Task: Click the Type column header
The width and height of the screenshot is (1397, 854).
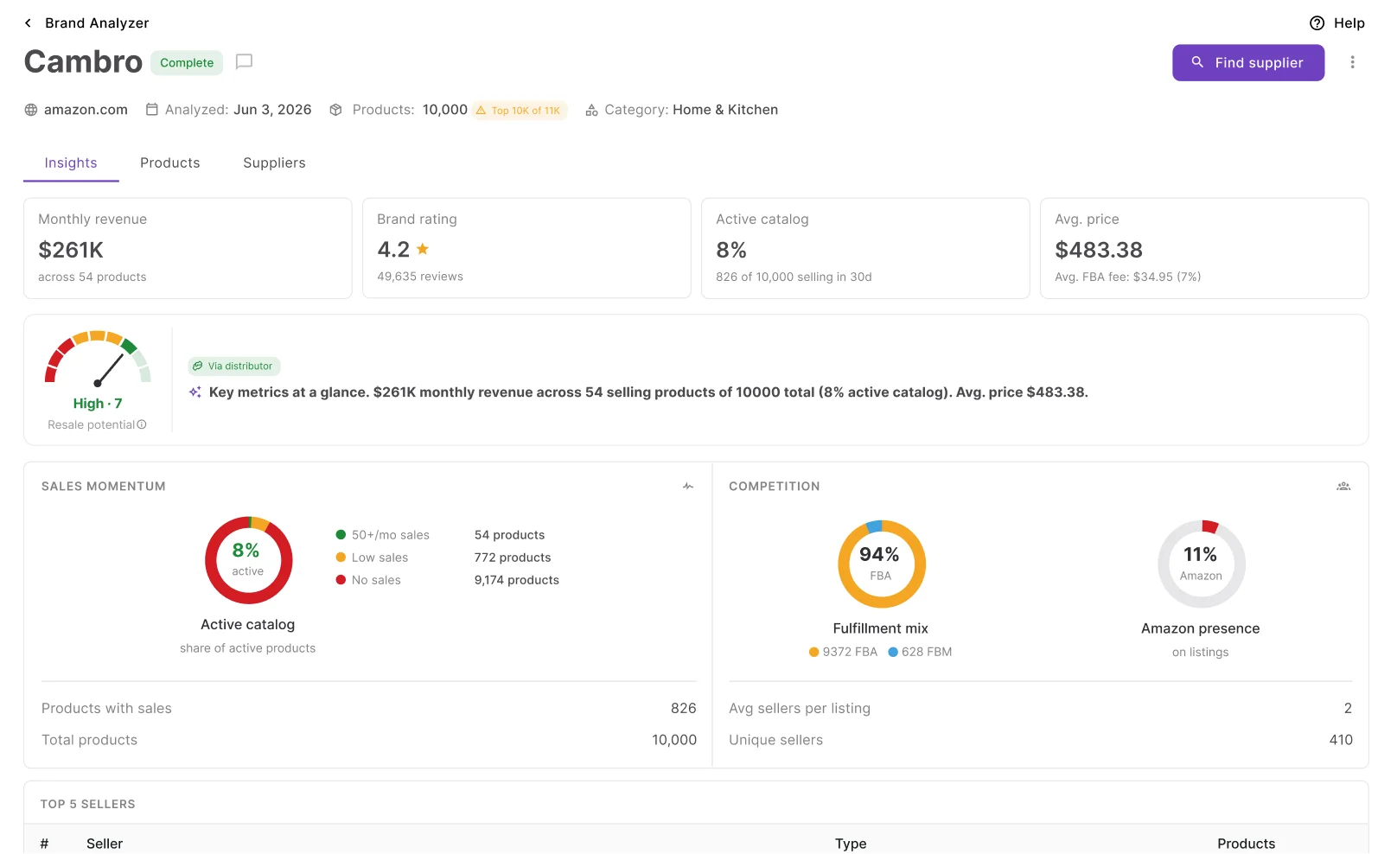Action: 851,844
